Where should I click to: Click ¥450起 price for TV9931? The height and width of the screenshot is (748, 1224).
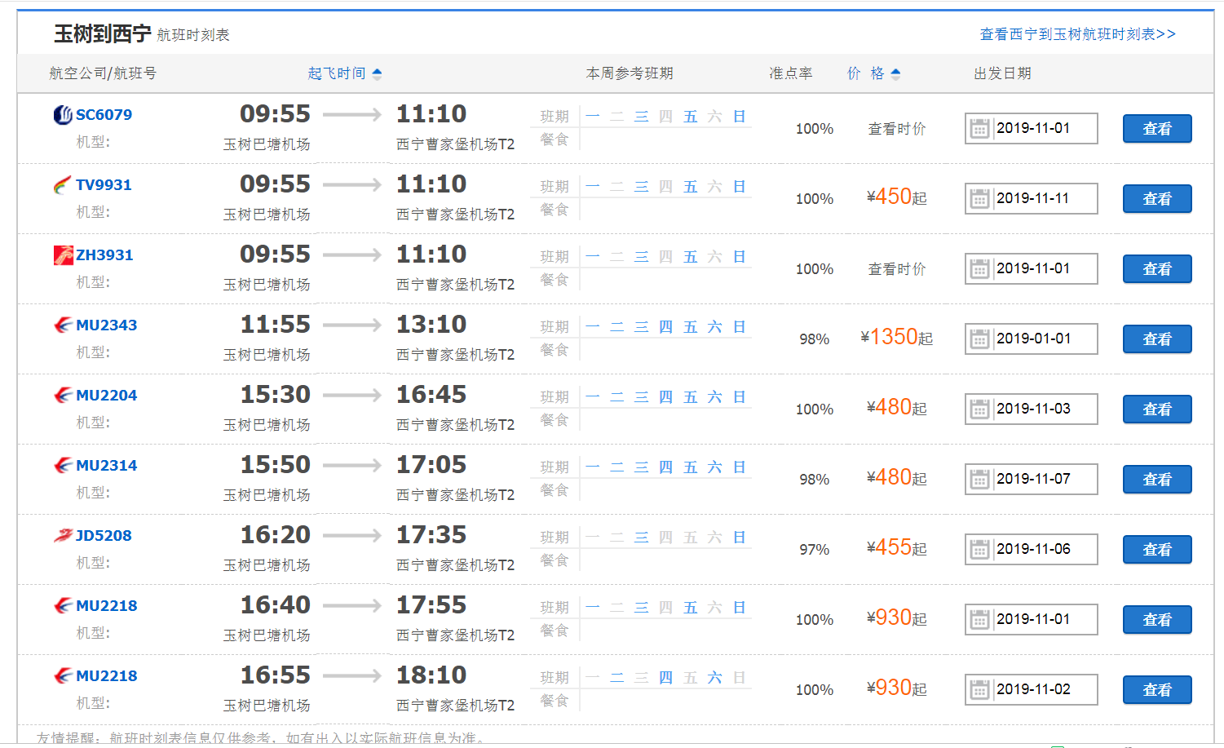(x=897, y=197)
